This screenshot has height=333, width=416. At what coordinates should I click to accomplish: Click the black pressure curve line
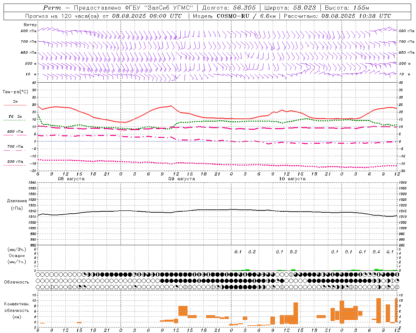point(217,210)
